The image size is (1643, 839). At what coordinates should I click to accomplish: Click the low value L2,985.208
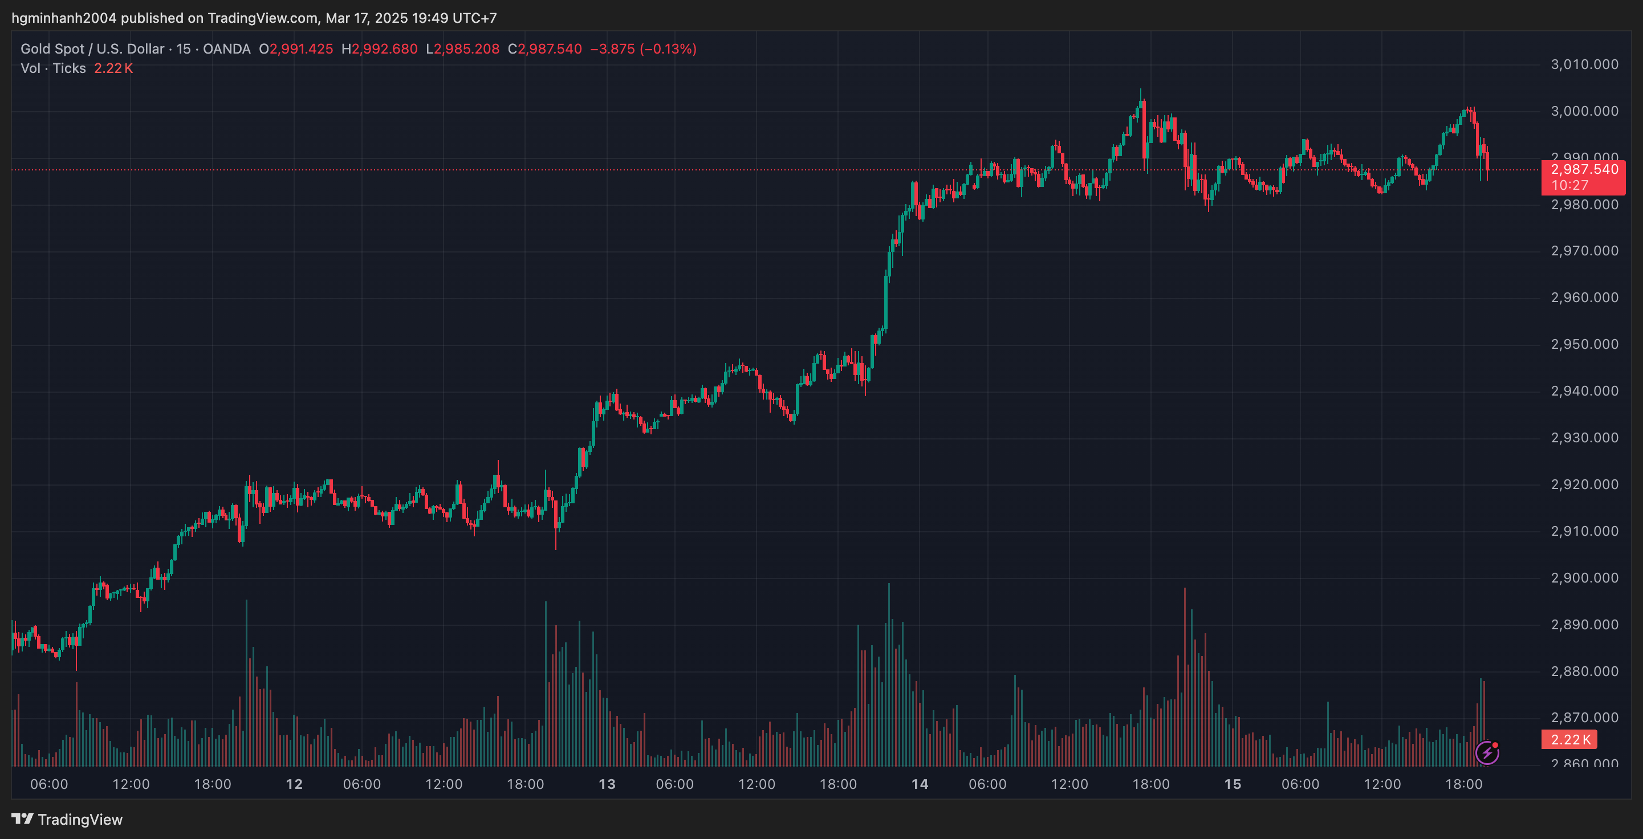tap(462, 49)
